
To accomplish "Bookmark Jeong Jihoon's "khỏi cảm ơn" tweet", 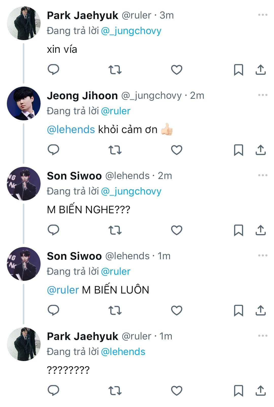I will pos(238,150).
